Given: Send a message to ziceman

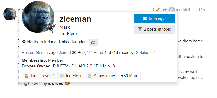Looking at the screenshot, I should [154, 19].
